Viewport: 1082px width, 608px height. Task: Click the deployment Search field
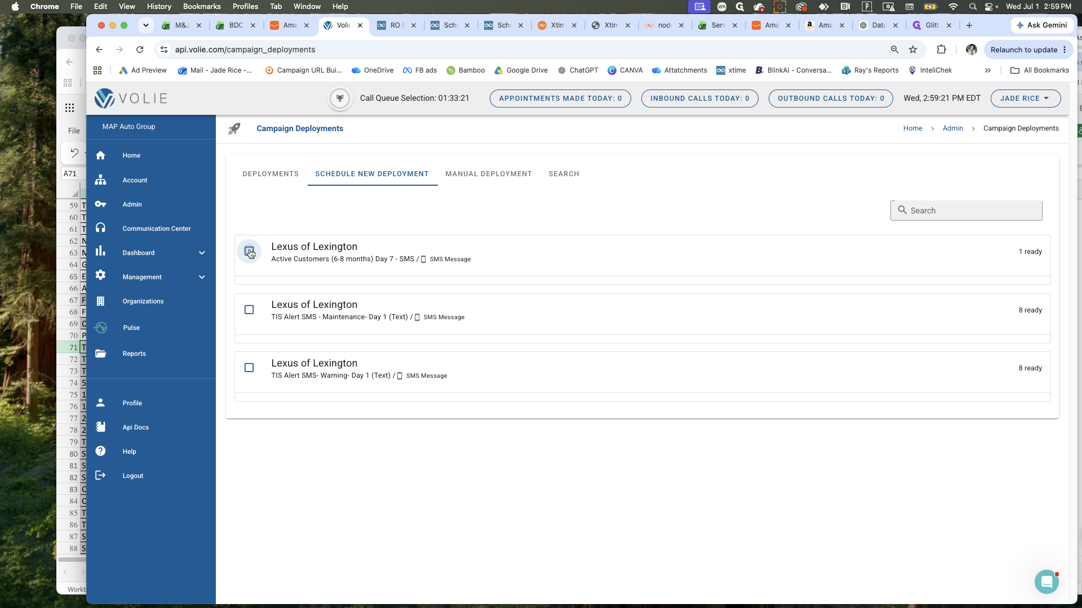tap(966, 211)
